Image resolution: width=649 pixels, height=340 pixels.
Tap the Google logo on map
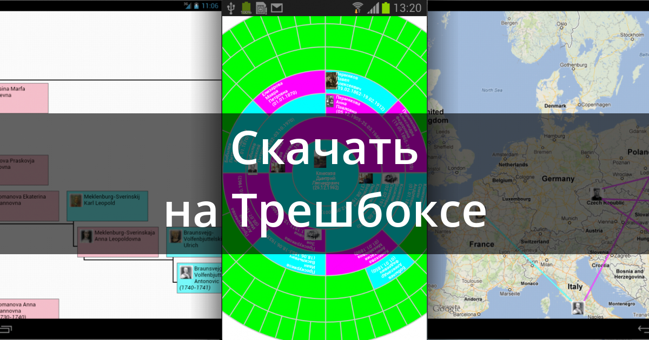pos(447,309)
